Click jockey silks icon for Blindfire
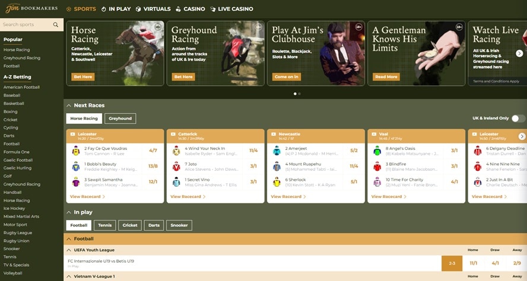Screen dimensions: 527x281 (377, 166)
